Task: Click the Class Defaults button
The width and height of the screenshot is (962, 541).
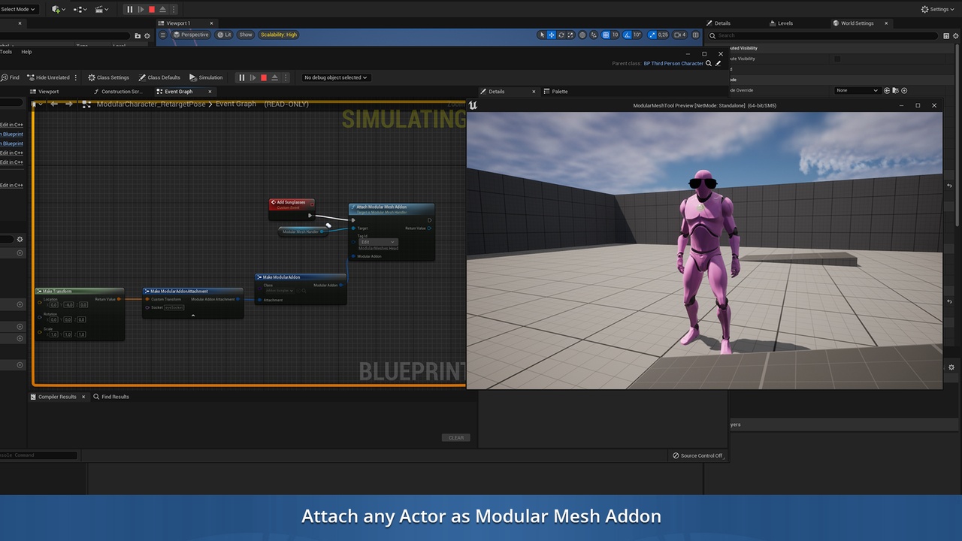Action: pyautogui.click(x=159, y=77)
